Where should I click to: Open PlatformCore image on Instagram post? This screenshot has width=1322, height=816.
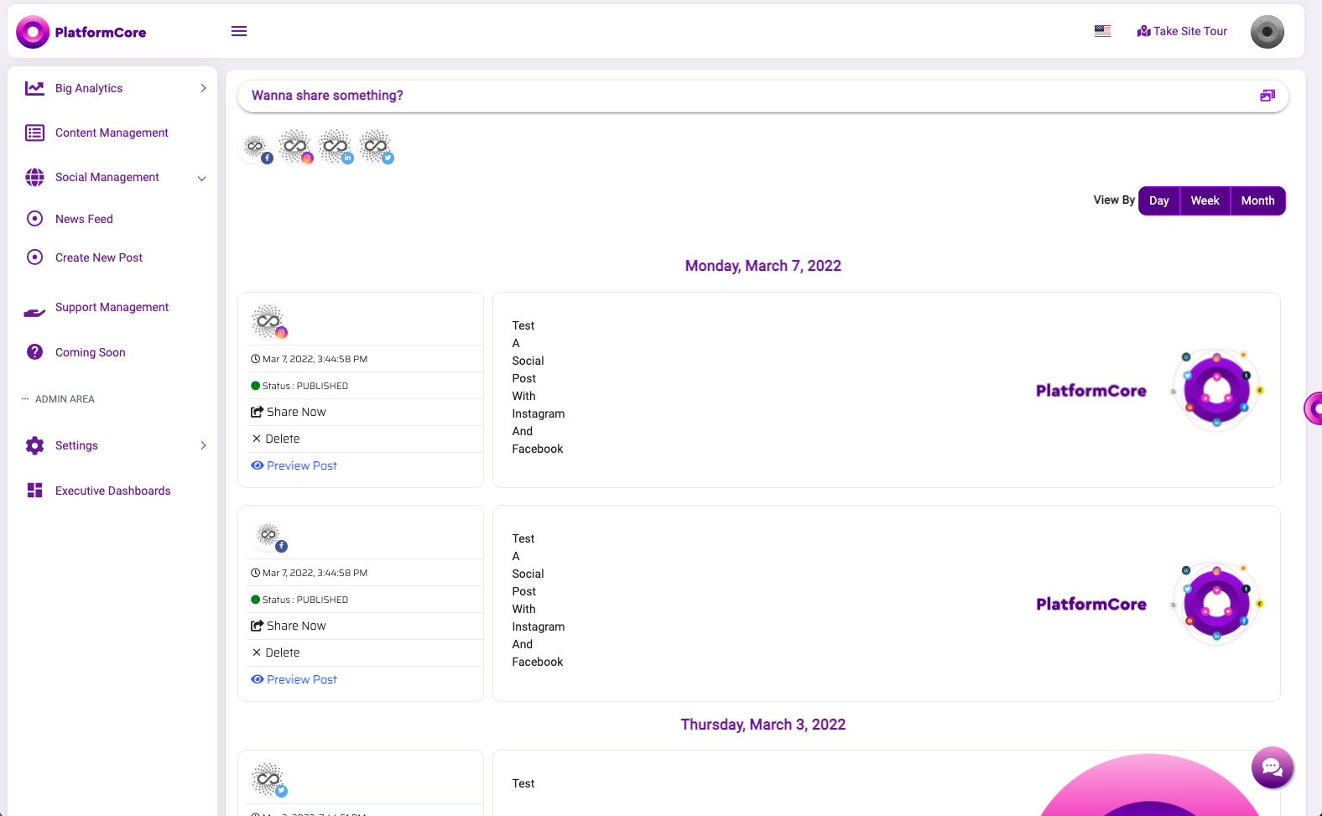point(1150,390)
